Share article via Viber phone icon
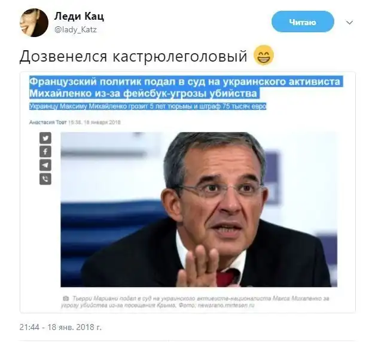The width and height of the screenshot is (372, 342). click(x=45, y=179)
